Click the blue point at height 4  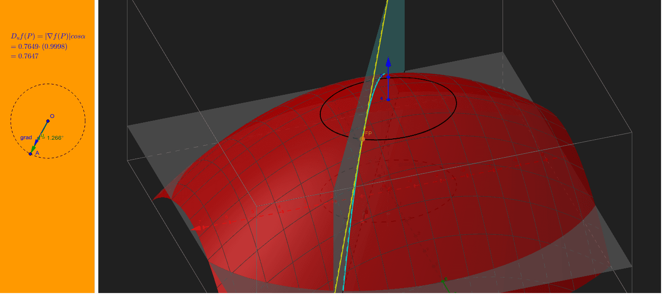point(388,100)
